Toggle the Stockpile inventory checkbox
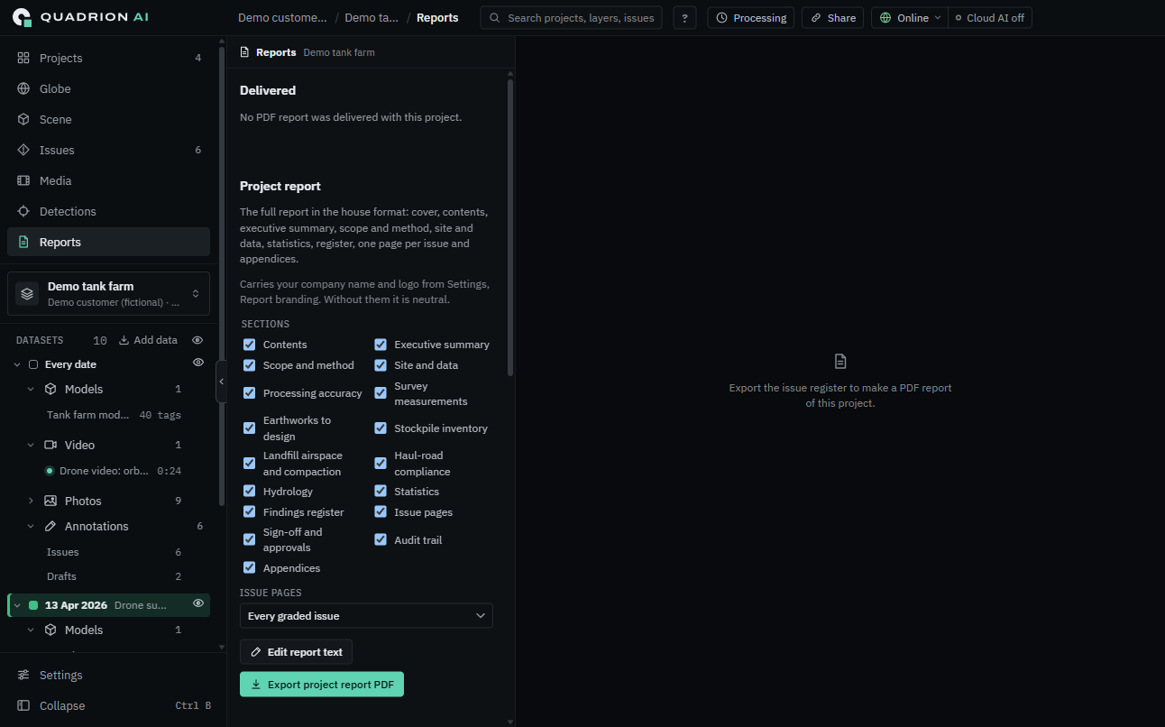Image resolution: width=1165 pixels, height=727 pixels. (381, 428)
